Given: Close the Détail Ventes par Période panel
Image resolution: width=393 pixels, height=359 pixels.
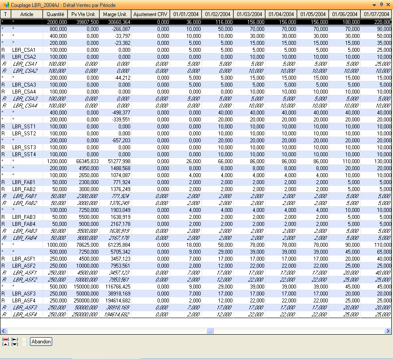Looking at the screenshot, I should (388, 4).
